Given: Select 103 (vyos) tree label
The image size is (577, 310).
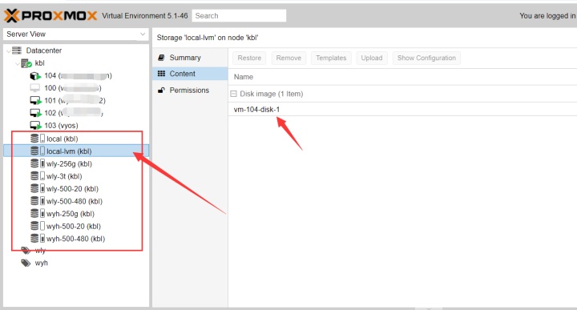Looking at the screenshot, I should pyautogui.click(x=61, y=126).
